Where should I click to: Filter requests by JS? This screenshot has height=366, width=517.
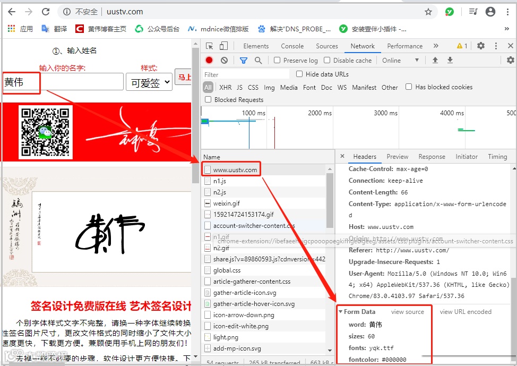point(240,88)
